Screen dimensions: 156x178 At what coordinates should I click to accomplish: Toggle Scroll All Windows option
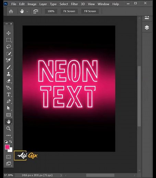36,11
